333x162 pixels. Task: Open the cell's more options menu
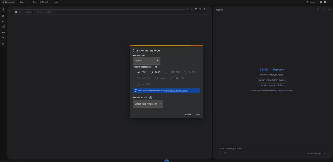click(x=205, y=9)
